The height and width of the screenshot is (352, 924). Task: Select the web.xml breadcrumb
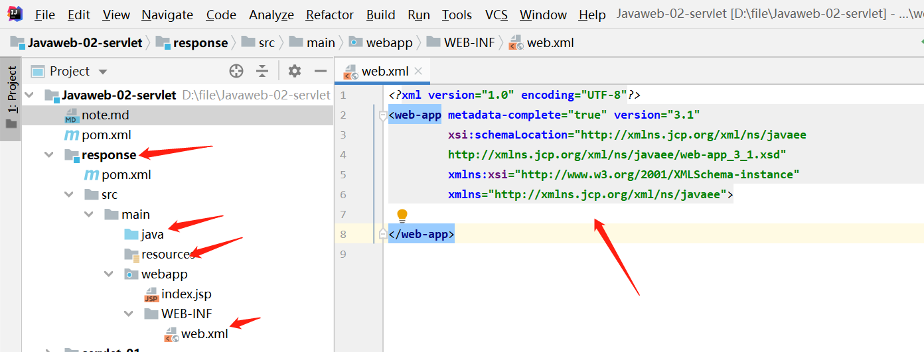542,42
